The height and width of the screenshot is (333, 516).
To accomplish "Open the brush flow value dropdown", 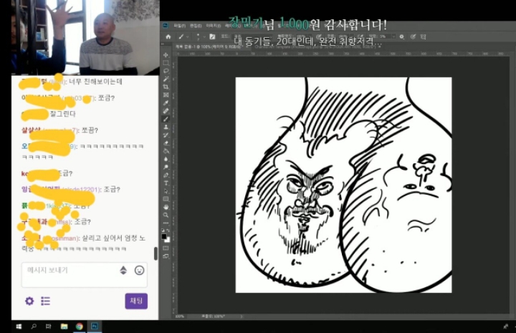I will coord(351,37).
